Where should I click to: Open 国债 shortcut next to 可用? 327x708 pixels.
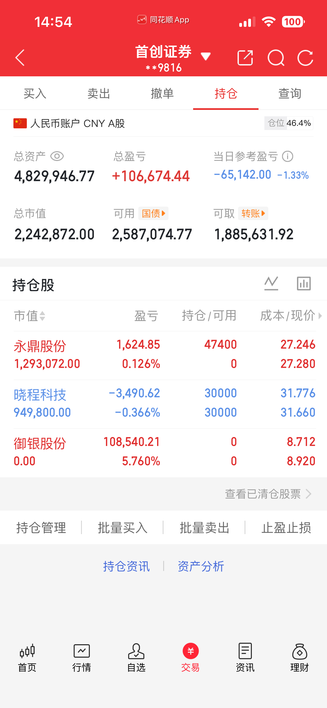point(153,214)
